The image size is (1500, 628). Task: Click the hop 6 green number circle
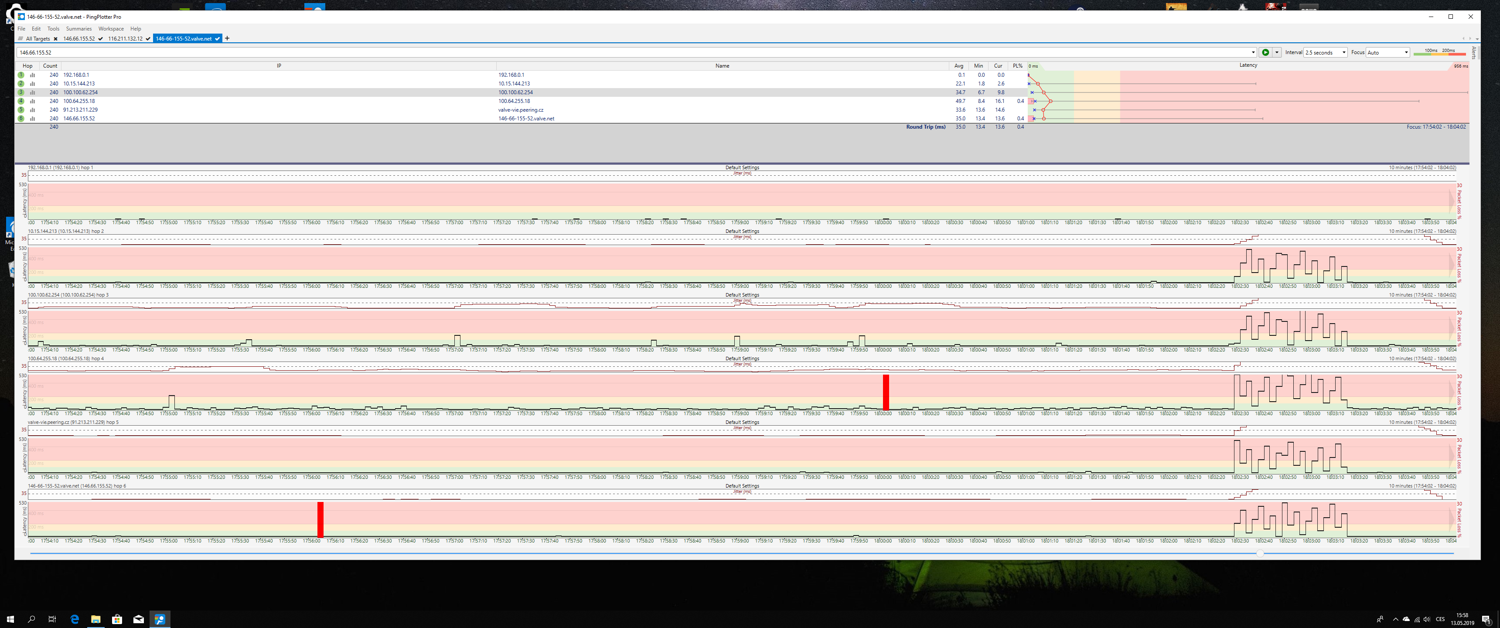tap(21, 119)
